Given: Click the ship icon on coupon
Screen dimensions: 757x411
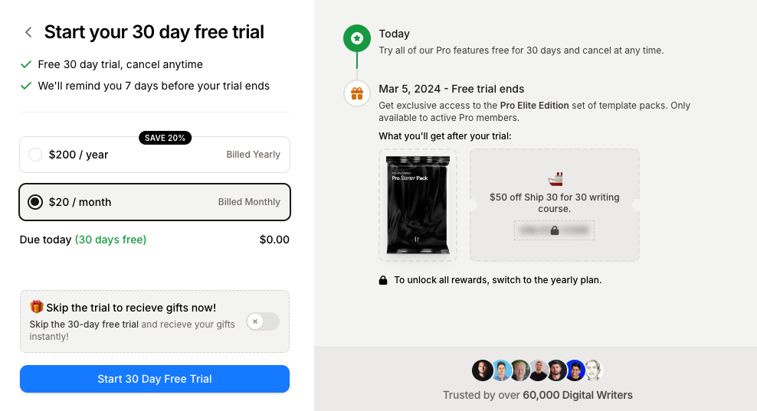Looking at the screenshot, I should coord(555,180).
